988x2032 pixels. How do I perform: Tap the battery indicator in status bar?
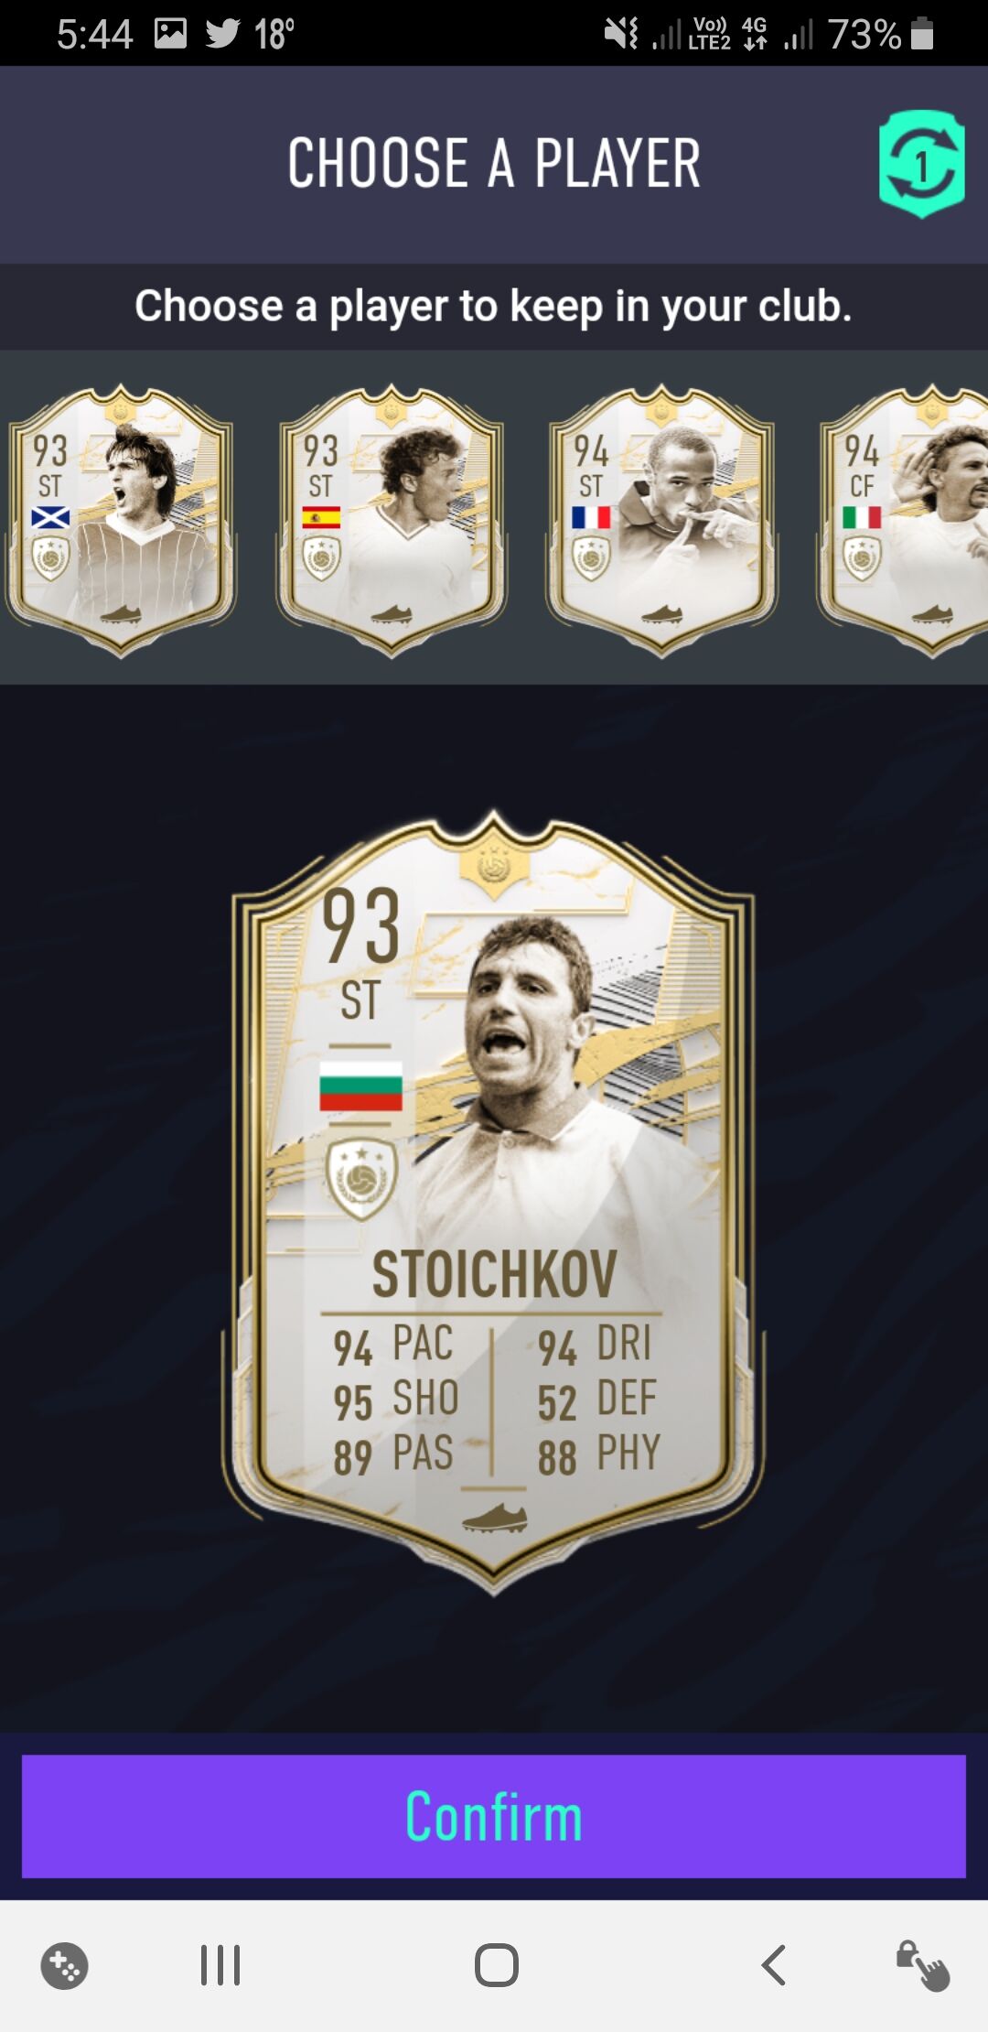[x=922, y=34]
